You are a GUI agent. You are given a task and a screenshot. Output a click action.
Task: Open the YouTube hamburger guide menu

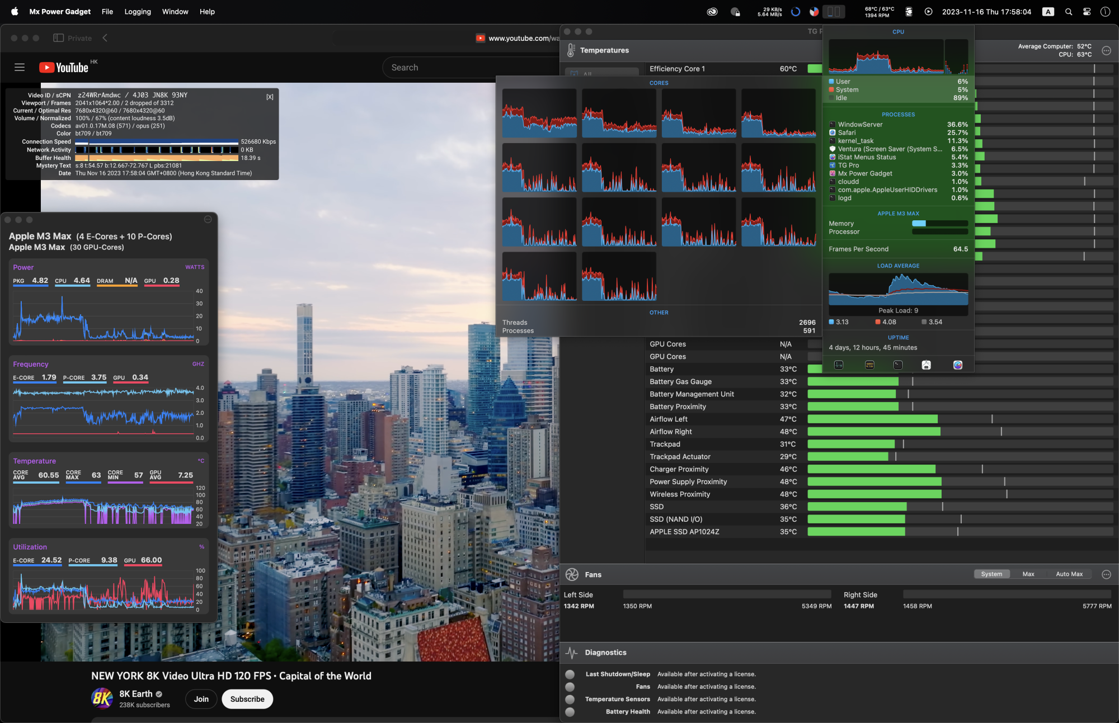point(20,68)
